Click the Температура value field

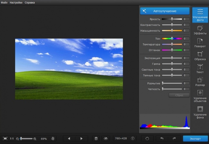click(186, 44)
